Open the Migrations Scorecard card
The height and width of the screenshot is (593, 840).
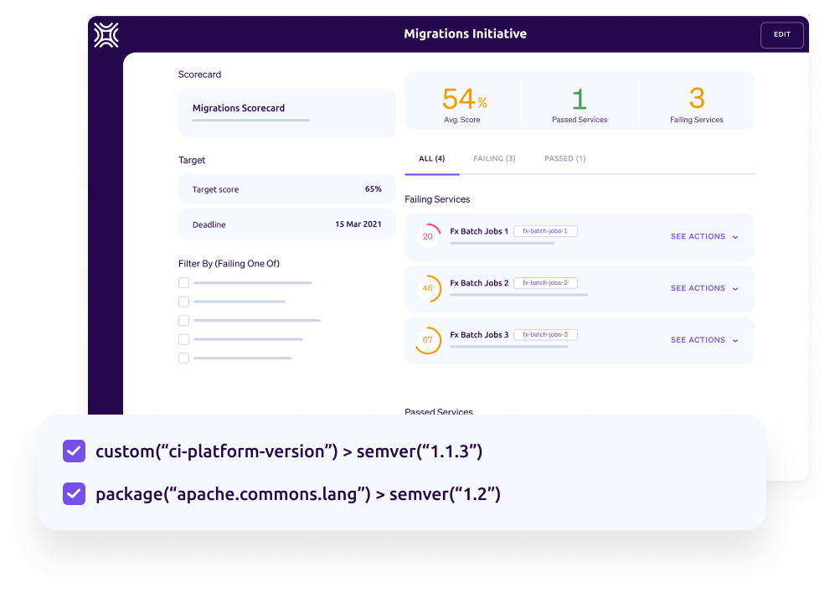pos(286,113)
